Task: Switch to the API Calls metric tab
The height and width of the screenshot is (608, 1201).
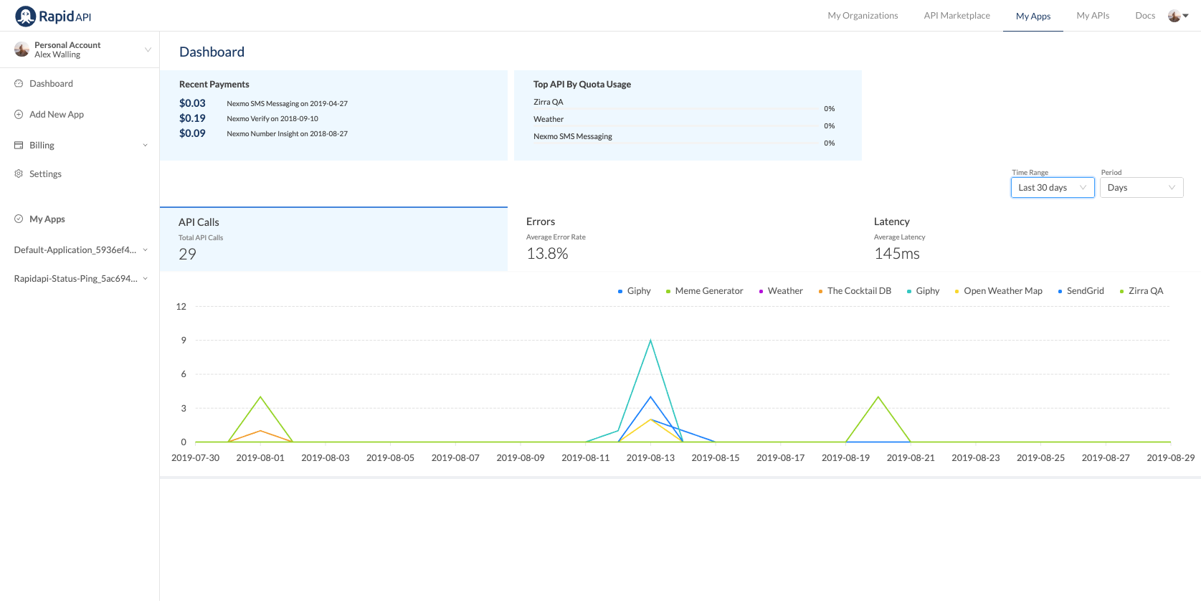Action: pyautogui.click(x=333, y=239)
